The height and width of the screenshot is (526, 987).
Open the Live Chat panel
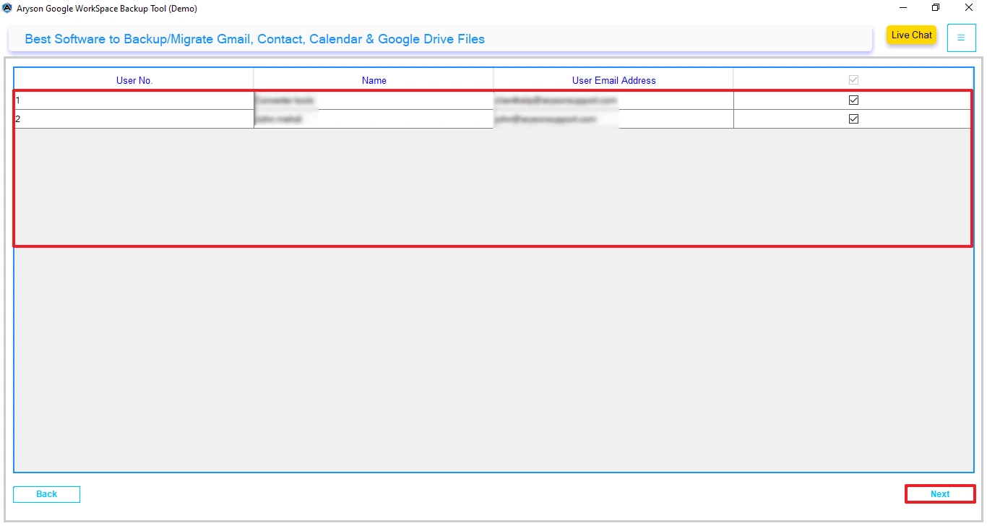[911, 35]
